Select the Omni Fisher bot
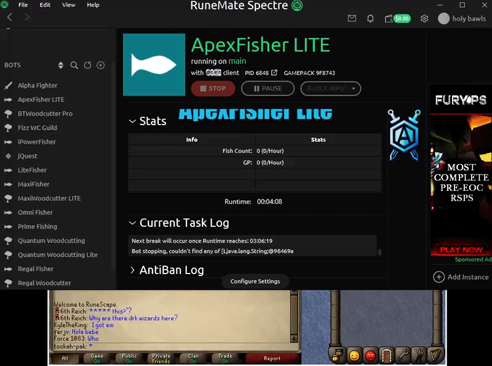 coord(35,213)
